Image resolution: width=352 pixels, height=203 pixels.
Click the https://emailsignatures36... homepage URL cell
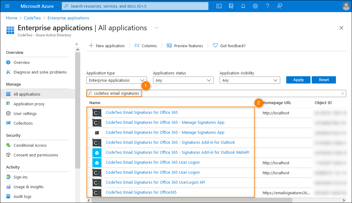click(286, 193)
